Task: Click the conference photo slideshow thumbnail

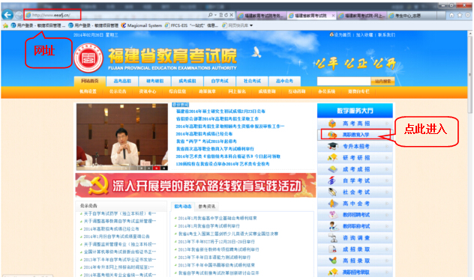Action: click(x=122, y=137)
